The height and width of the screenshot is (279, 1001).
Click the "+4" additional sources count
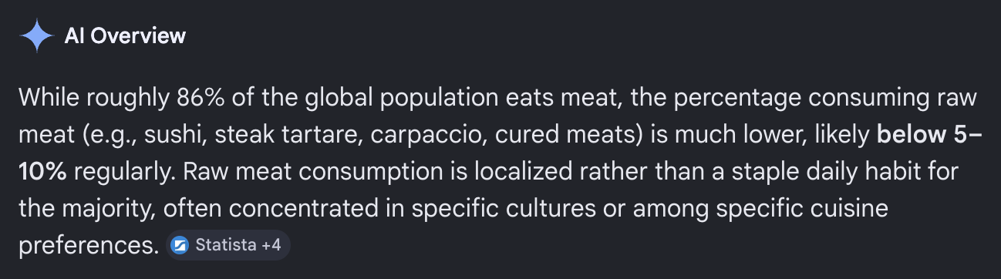pyautogui.click(x=271, y=246)
